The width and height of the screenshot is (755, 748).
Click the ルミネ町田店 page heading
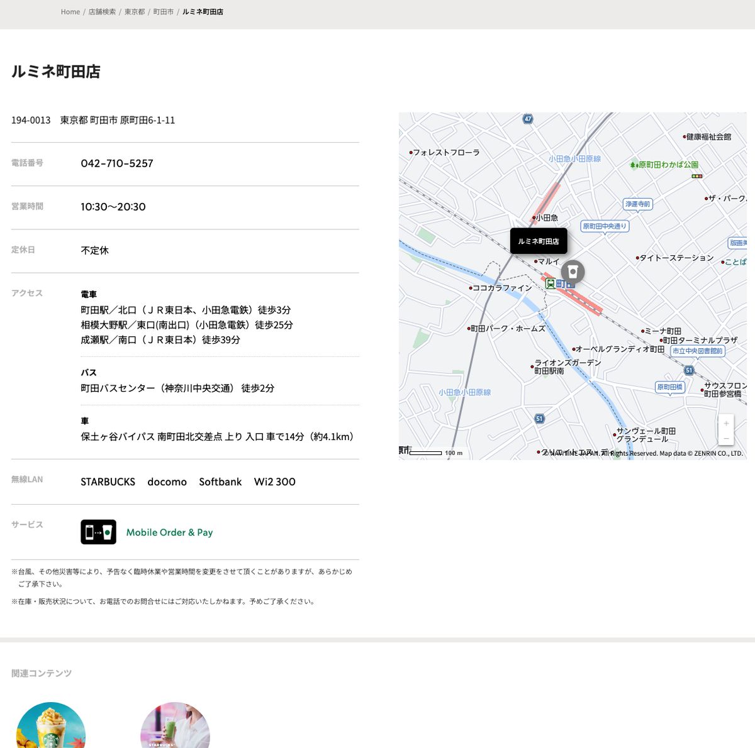(x=56, y=72)
